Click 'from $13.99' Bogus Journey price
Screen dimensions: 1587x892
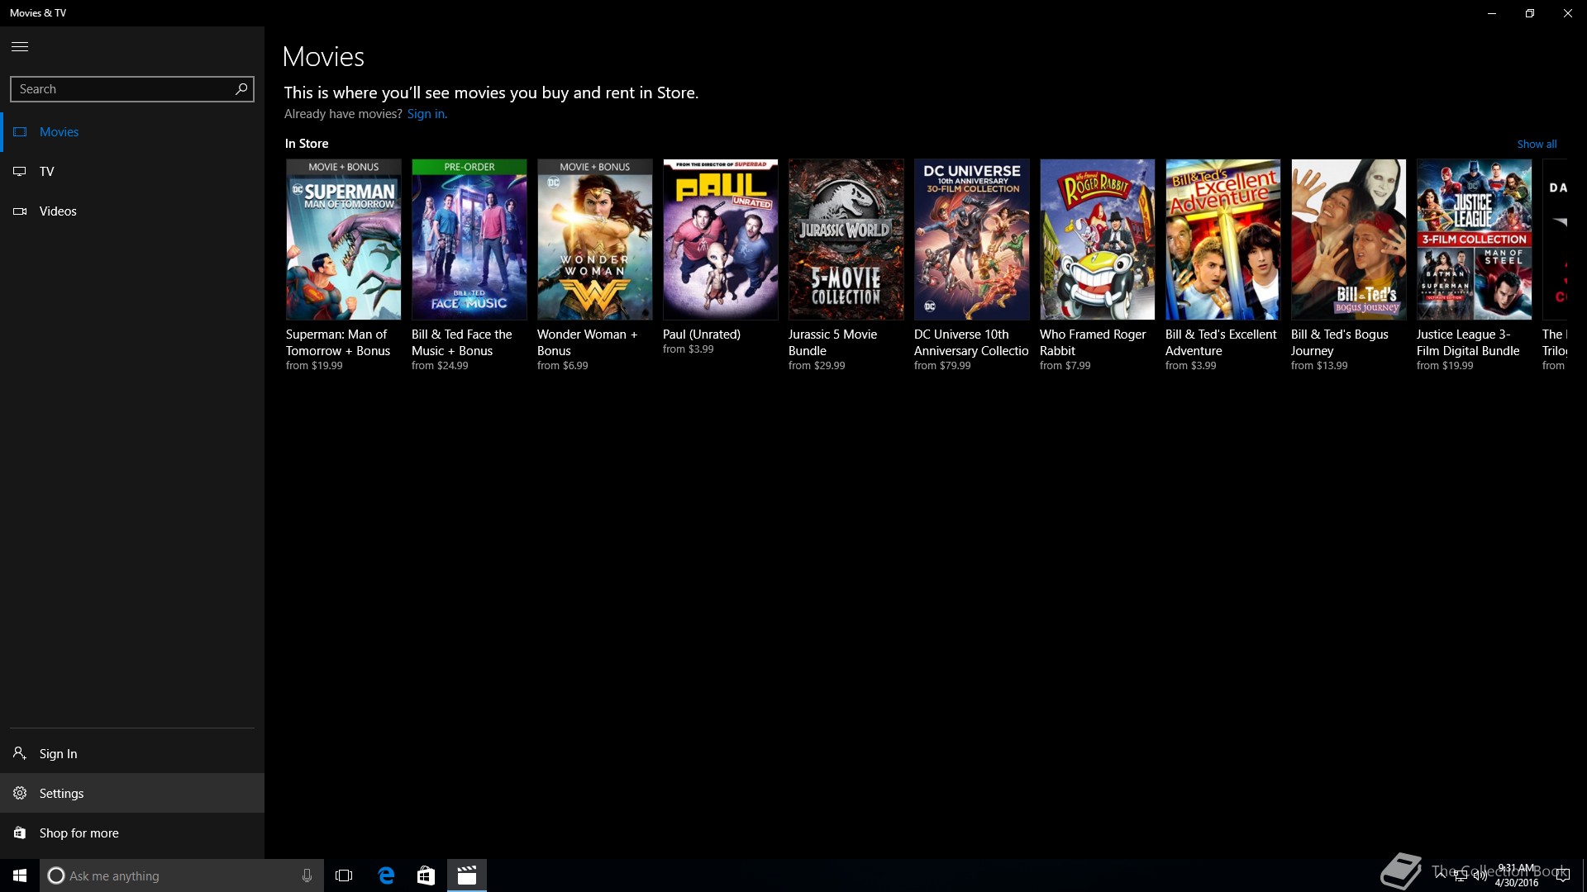tap(1319, 366)
